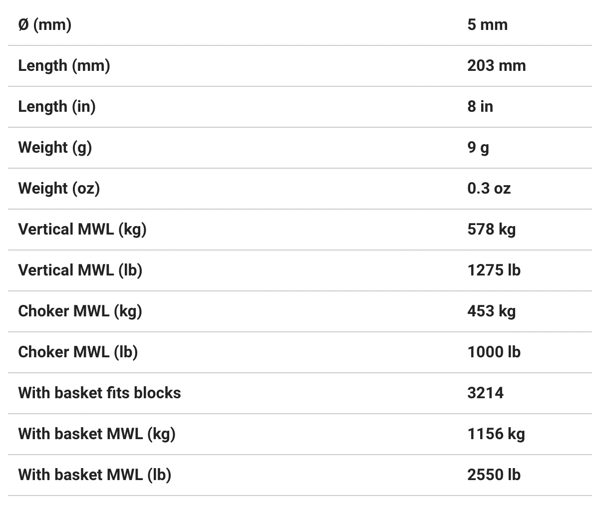Select the "2550 lb" basket load value
592x516 pixels.
point(494,475)
